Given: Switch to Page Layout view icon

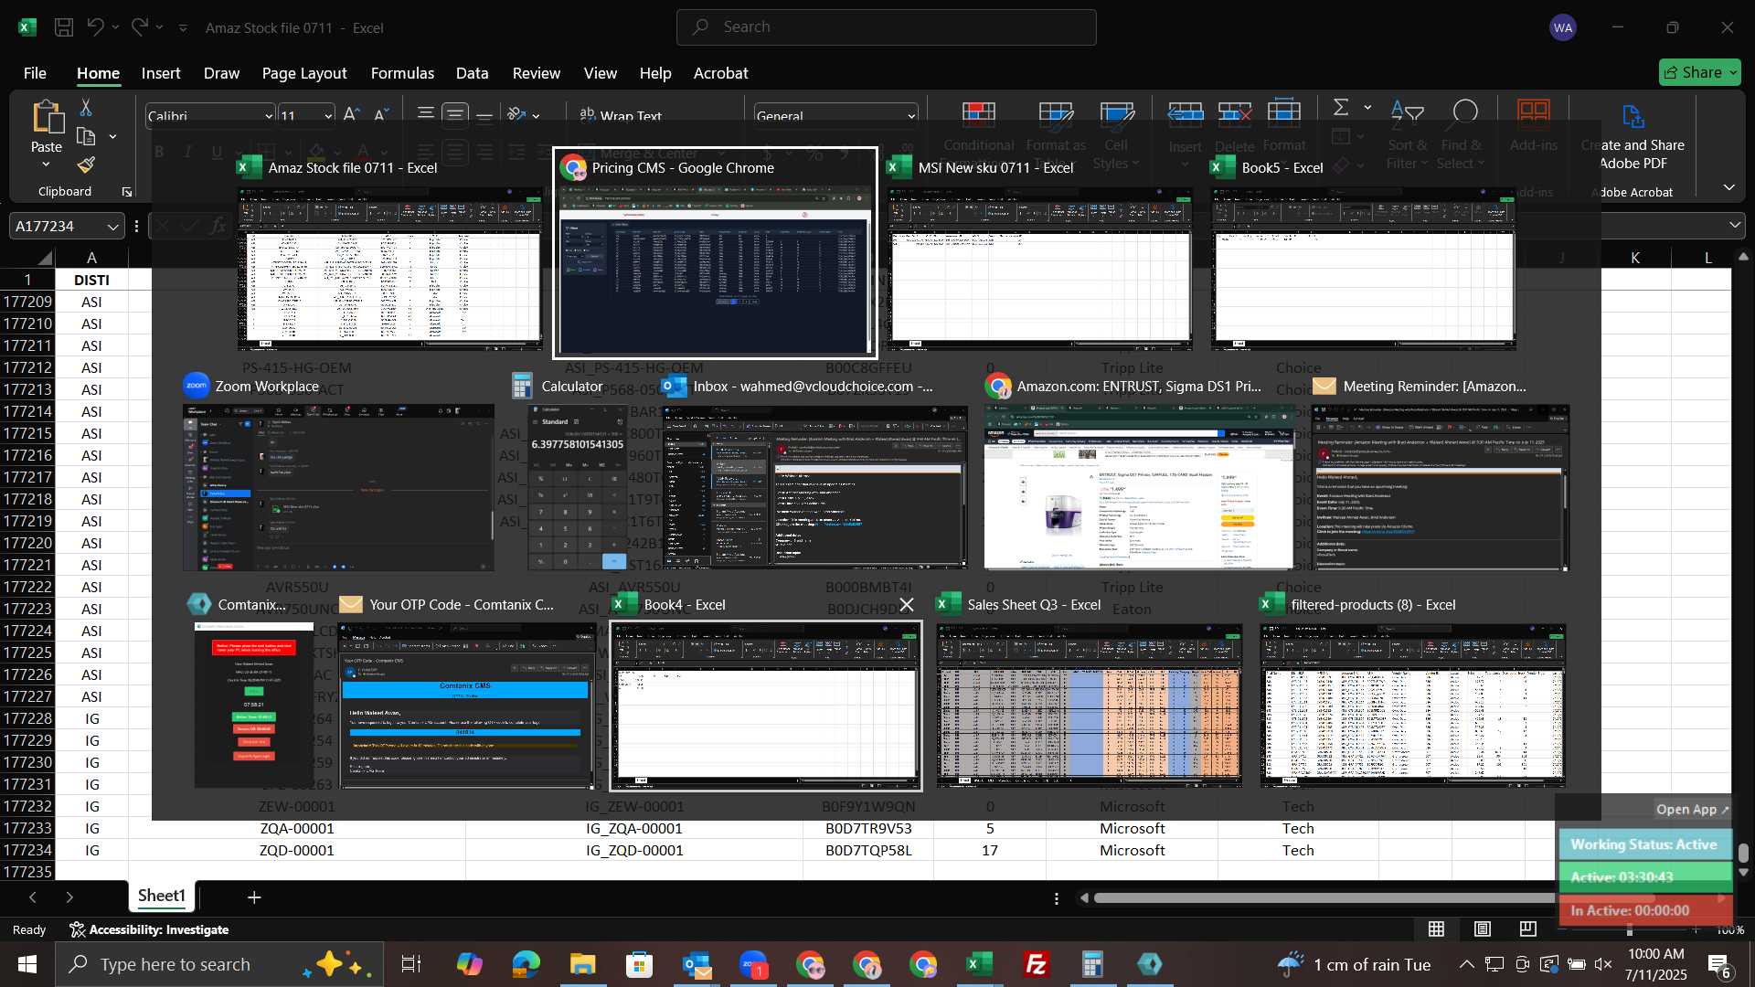Looking at the screenshot, I should pyautogui.click(x=1483, y=929).
